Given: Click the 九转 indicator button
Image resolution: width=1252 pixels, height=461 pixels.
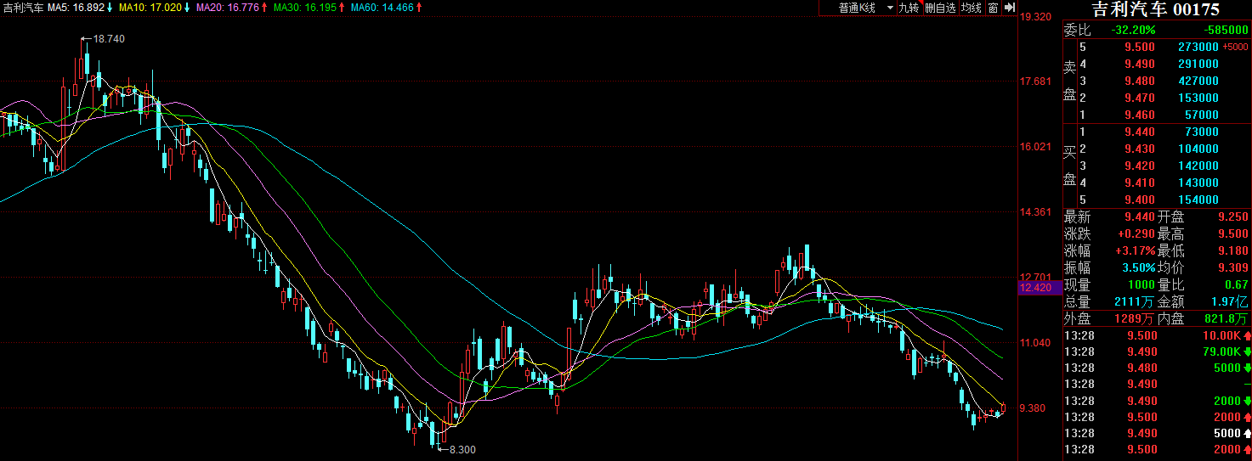Looking at the screenshot, I should pyautogui.click(x=909, y=8).
